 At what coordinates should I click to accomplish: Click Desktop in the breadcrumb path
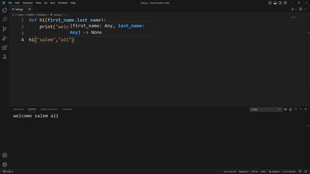pyautogui.click(x=42, y=15)
